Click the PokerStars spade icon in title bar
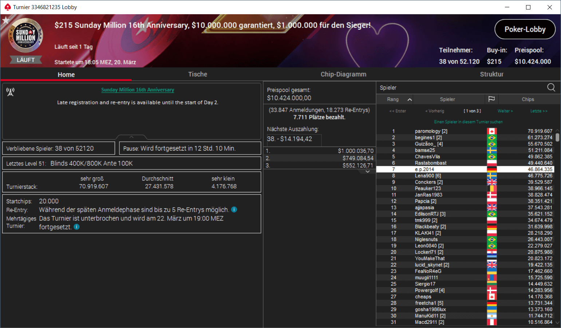 pos(8,7)
